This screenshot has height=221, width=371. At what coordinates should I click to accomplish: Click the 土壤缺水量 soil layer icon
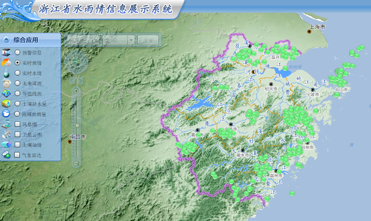pyautogui.click(x=7, y=104)
